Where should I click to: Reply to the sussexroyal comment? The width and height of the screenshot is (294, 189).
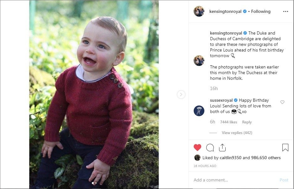click(247, 122)
